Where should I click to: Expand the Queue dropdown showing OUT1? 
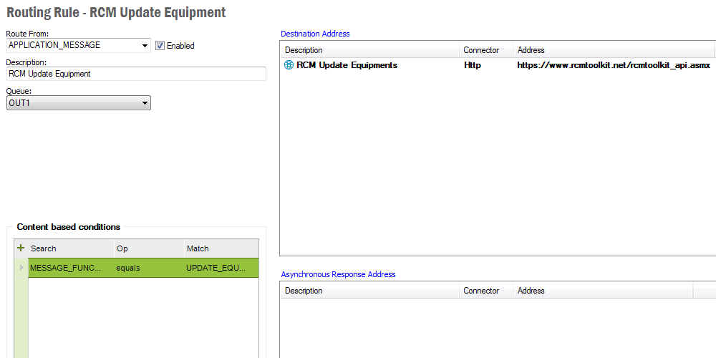(x=145, y=103)
